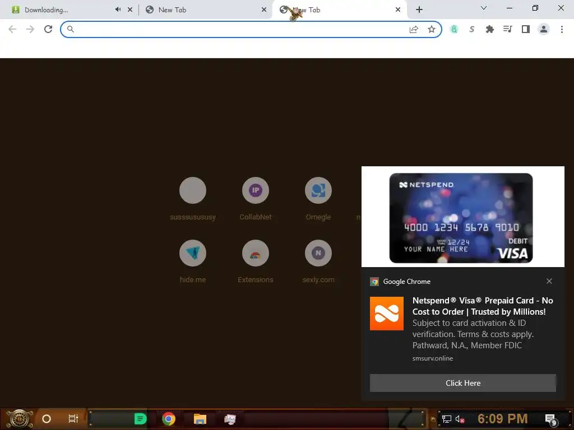The image size is (574, 430).
Task: Dismiss the Google Chrome notification
Action: pos(549,281)
